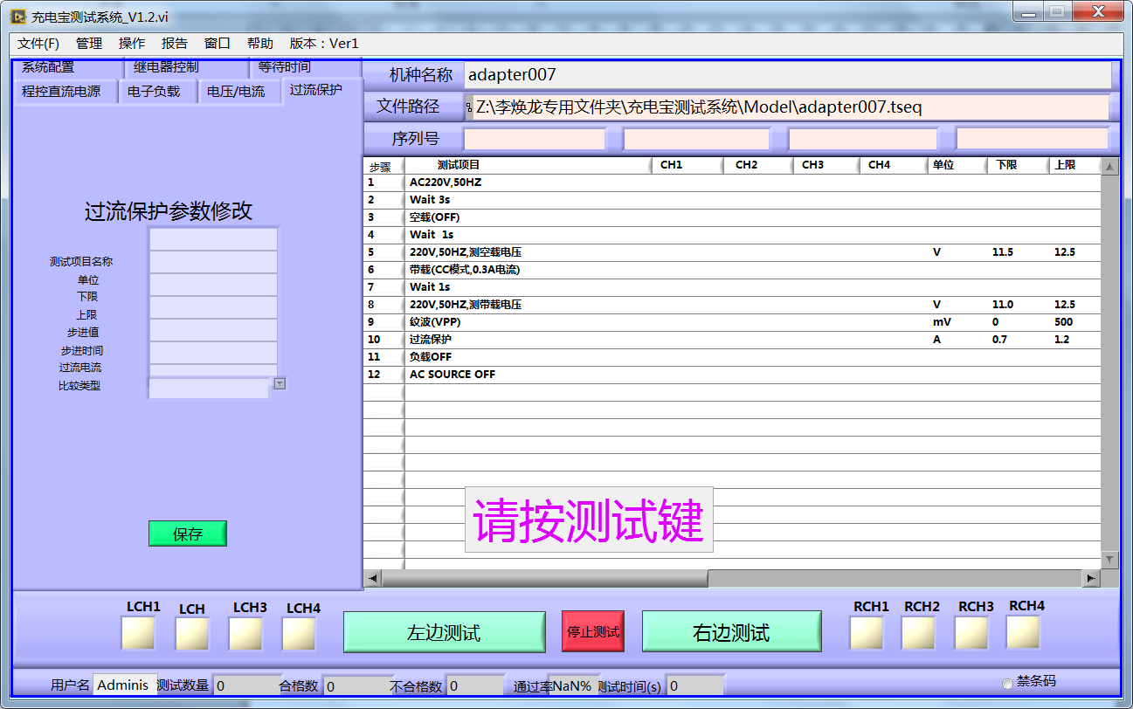
Task: Select the '负载OFF' test step
Action: [731, 357]
